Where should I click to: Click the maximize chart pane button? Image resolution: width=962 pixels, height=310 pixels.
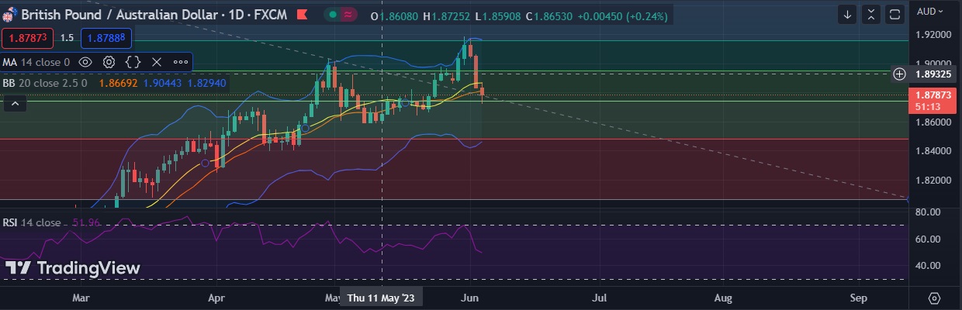point(895,14)
